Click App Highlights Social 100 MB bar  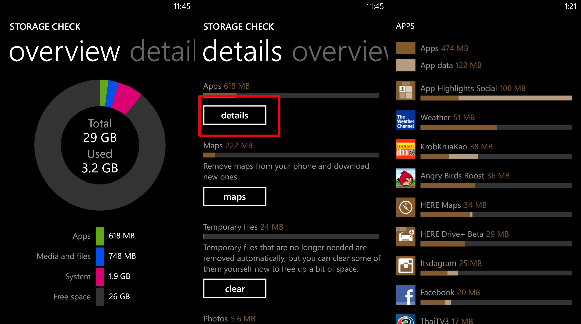pos(496,98)
